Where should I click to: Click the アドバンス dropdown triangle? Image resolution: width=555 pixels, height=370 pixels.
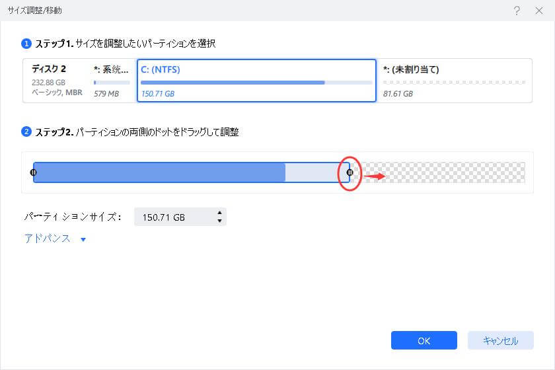point(83,240)
